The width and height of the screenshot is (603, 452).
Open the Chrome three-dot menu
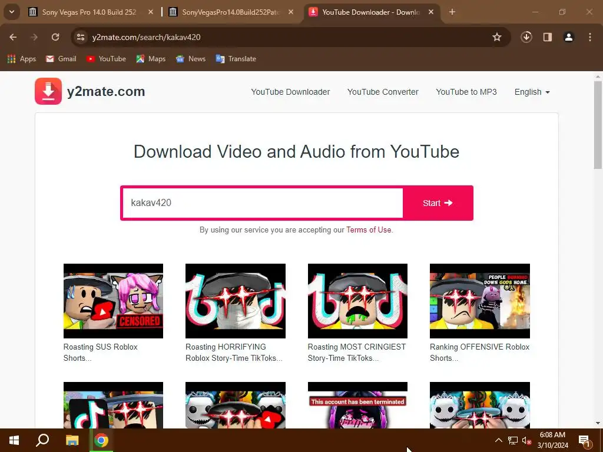pos(590,37)
